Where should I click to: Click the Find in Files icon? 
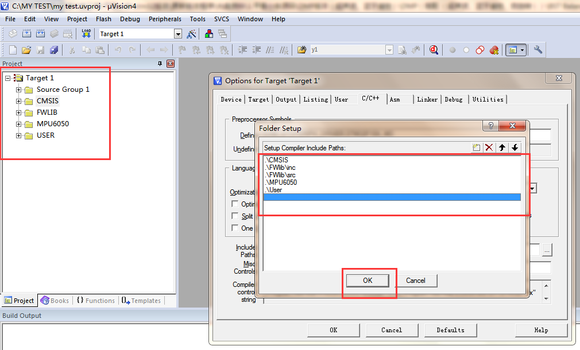point(302,50)
